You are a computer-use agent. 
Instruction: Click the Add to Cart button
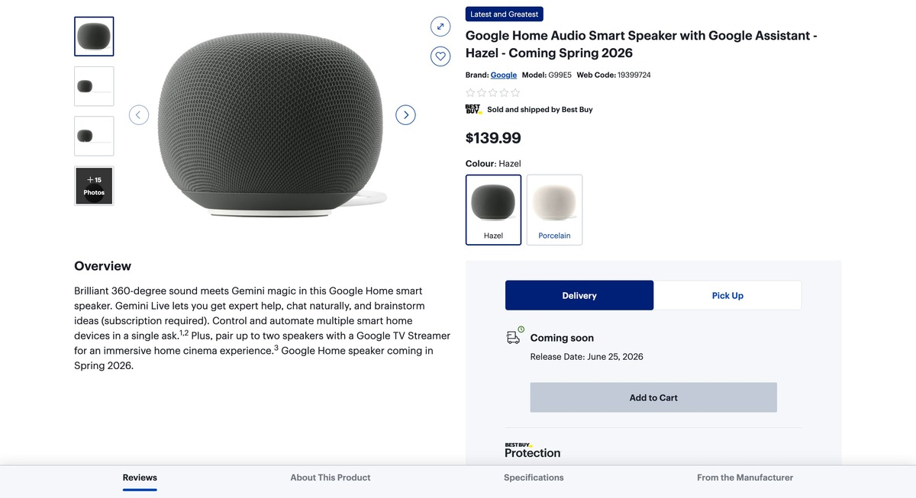[x=653, y=397]
